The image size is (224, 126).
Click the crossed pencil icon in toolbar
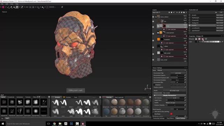62,7
